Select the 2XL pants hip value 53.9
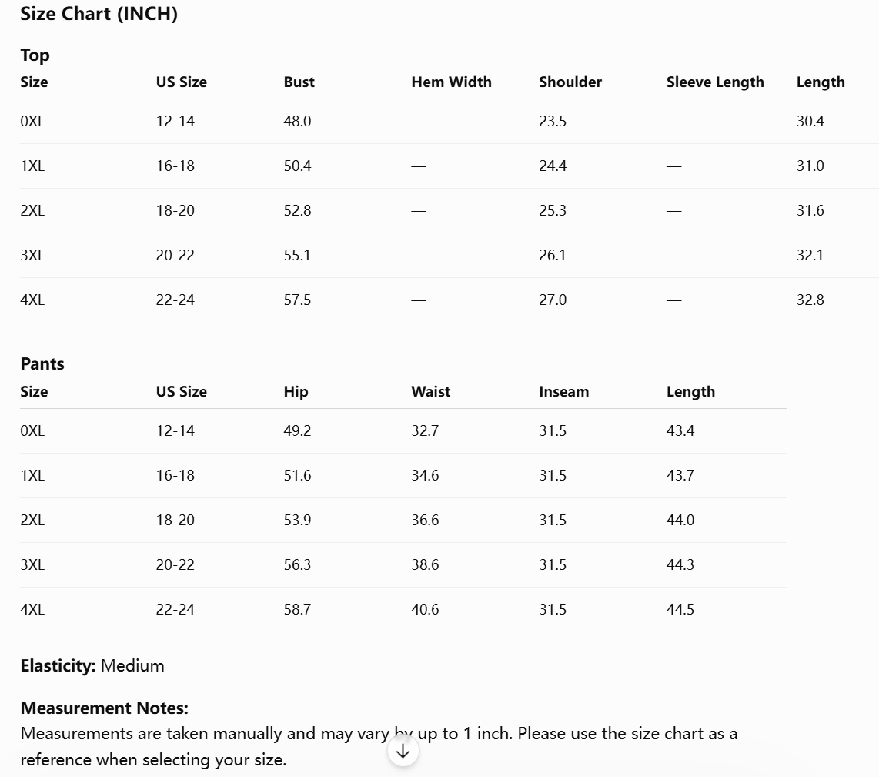Image resolution: width=879 pixels, height=777 pixels. 297,520
